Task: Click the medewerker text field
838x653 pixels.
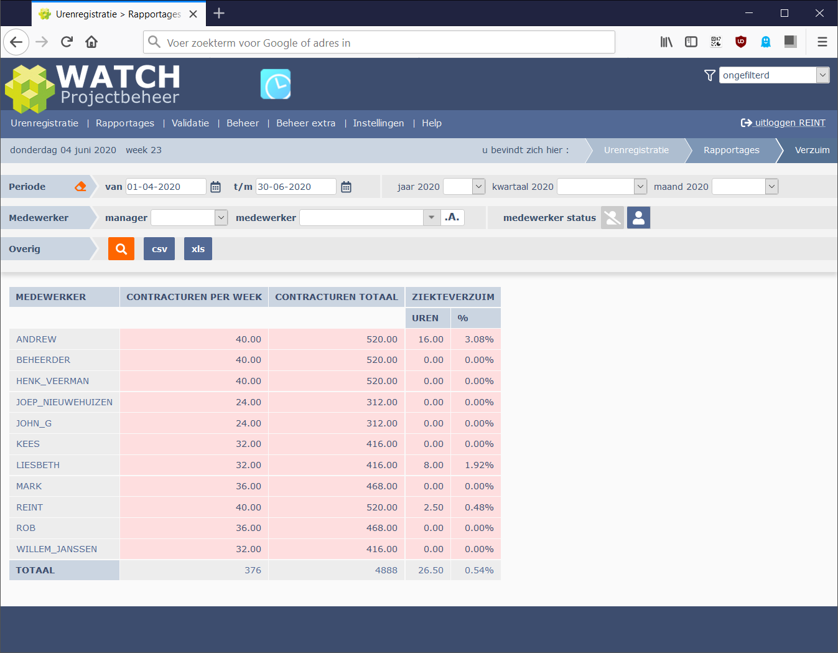Action: (361, 217)
